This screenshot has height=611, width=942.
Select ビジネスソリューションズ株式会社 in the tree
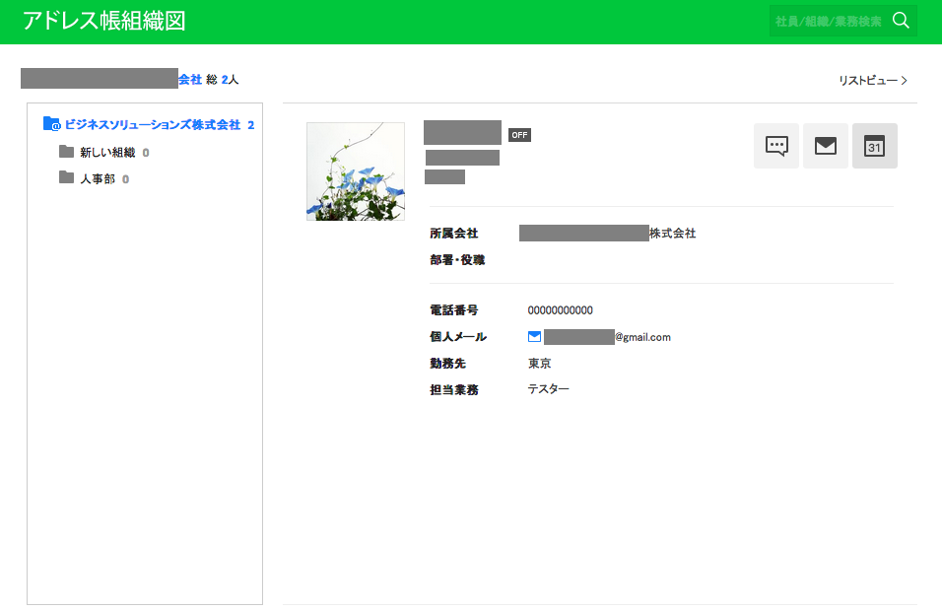[x=153, y=125]
